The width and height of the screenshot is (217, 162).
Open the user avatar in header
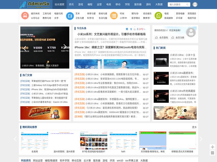(195, 4)
